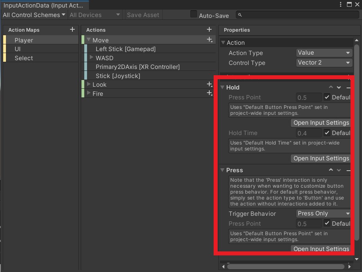The image size is (362, 272).
Task: Select the Player action map
Action: [41, 40]
